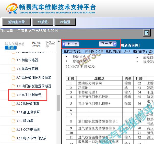Click document icon beside 3.10 低压燃油泵
Viewport: 154px width, 144px height.
point(14,104)
